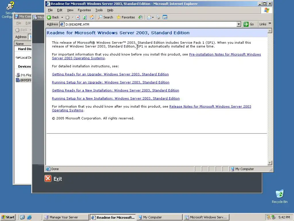Image resolution: width=294 pixels, height=221 pixels.
Task: Open Running Setup for an Upgrade link
Action: 111,82
